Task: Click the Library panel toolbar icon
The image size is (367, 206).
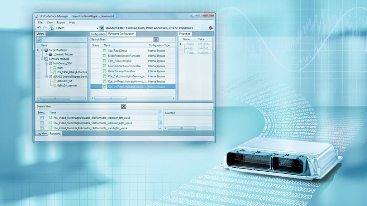Action: click(39, 39)
